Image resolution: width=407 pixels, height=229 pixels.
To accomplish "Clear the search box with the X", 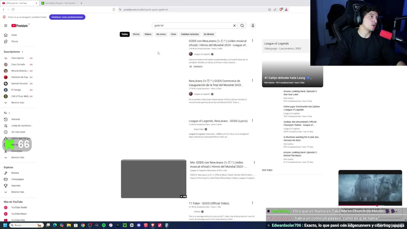I will tap(234, 25).
